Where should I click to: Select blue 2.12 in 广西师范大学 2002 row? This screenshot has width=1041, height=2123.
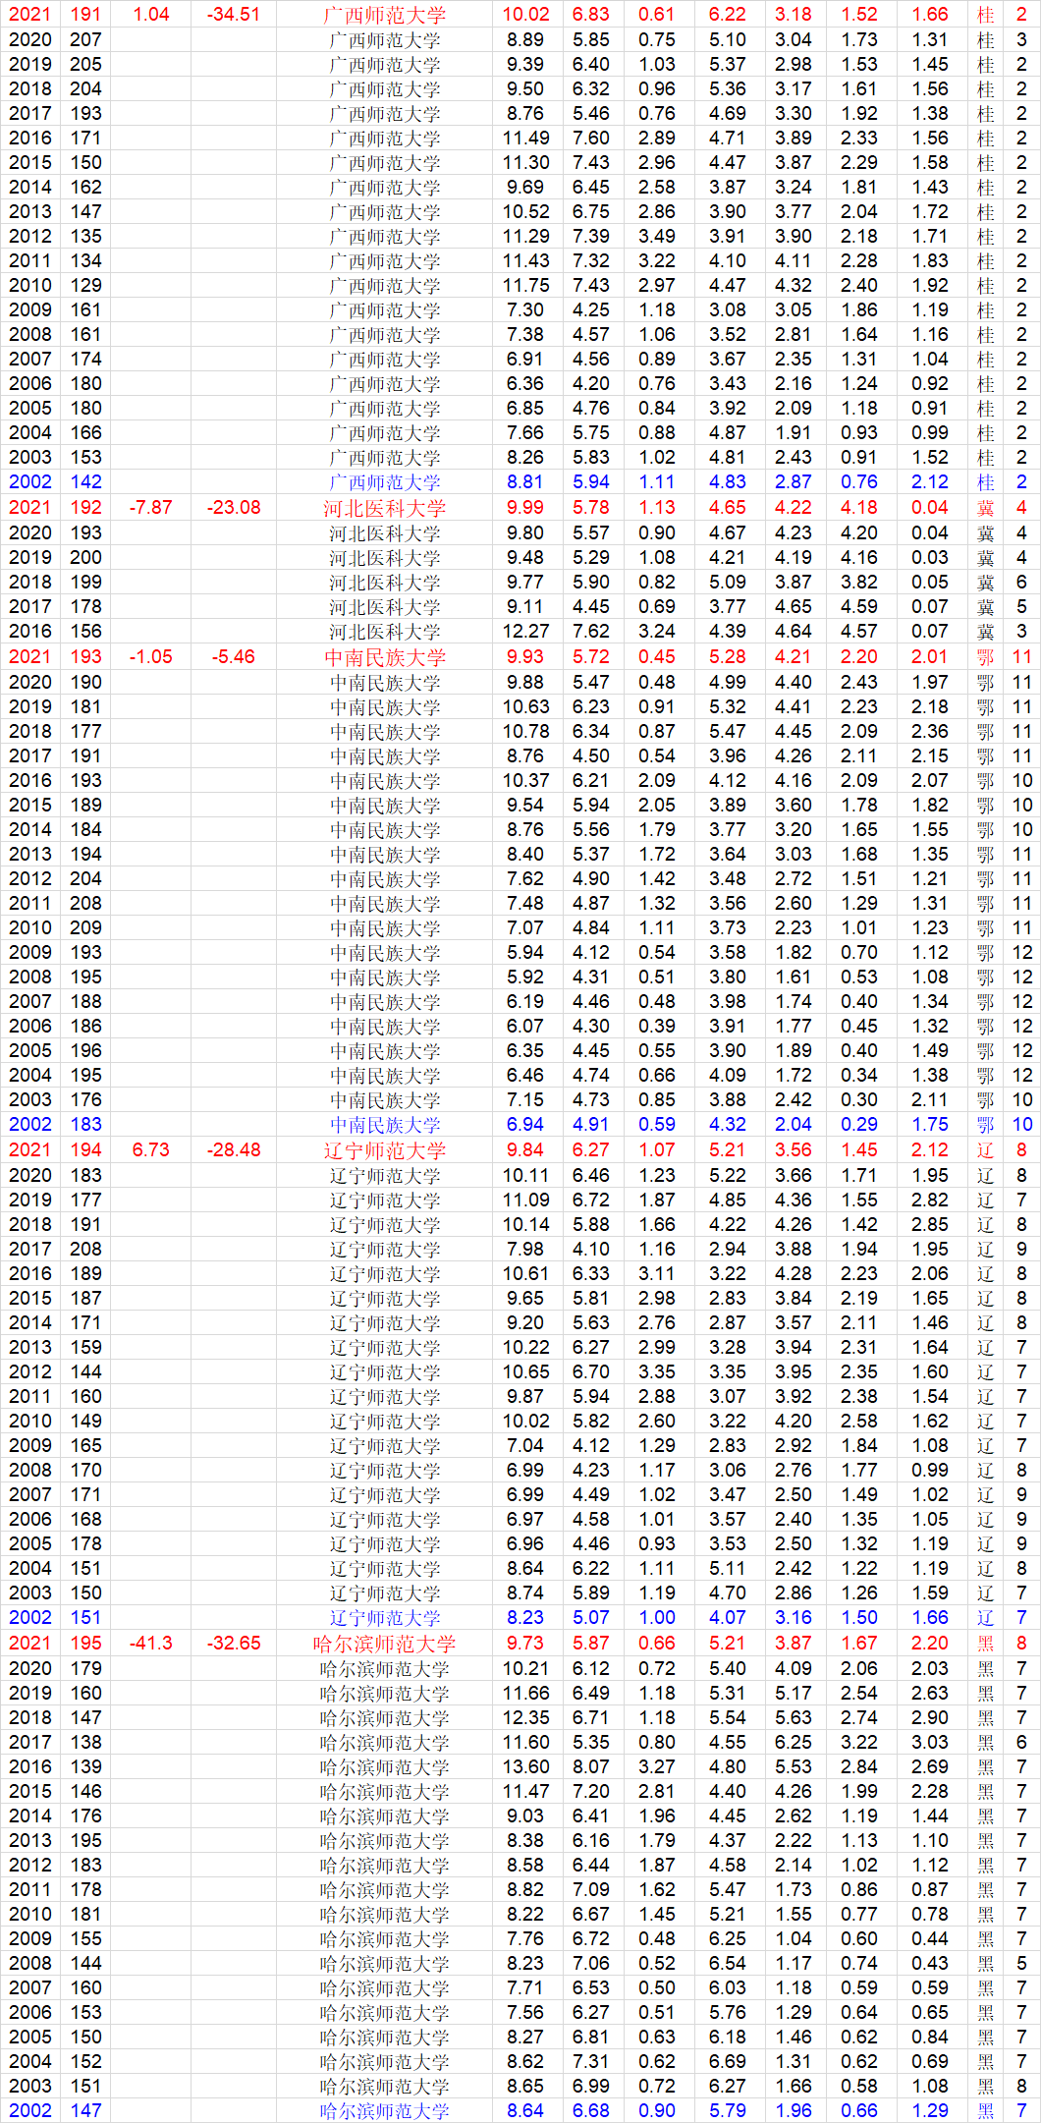pyautogui.click(x=930, y=482)
